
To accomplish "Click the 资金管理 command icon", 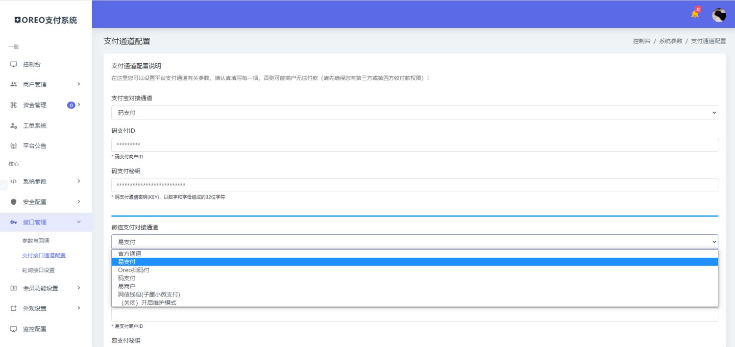I will (14, 105).
